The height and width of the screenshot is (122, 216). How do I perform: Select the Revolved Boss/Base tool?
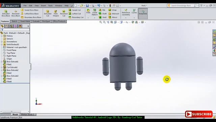point(16,13)
